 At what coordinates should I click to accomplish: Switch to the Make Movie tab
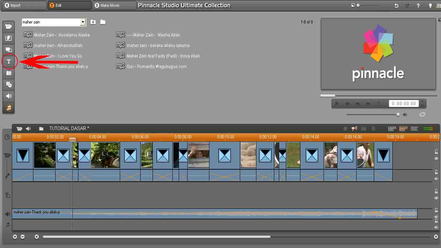coord(115,5)
